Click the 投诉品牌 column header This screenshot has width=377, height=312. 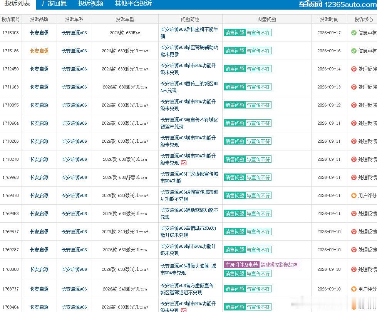pyautogui.click(x=39, y=19)
